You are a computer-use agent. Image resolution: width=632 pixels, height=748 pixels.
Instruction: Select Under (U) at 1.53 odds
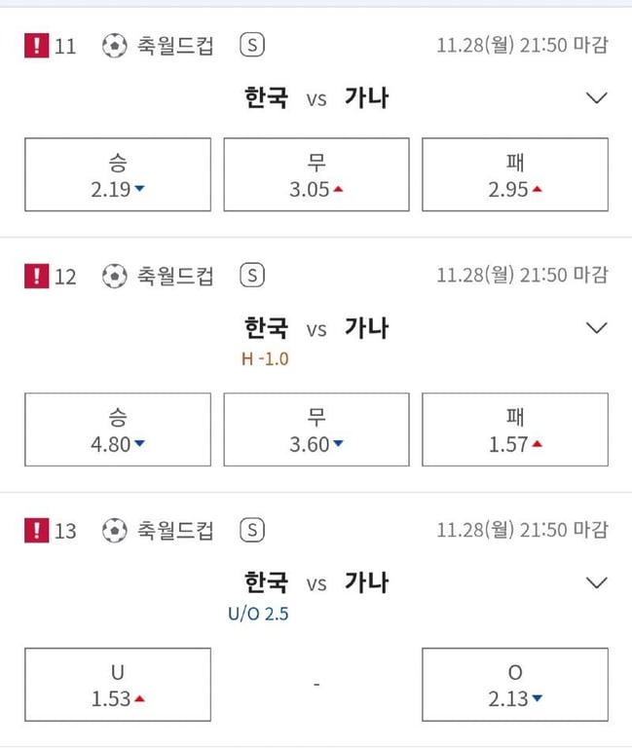[x=118, y=685]
